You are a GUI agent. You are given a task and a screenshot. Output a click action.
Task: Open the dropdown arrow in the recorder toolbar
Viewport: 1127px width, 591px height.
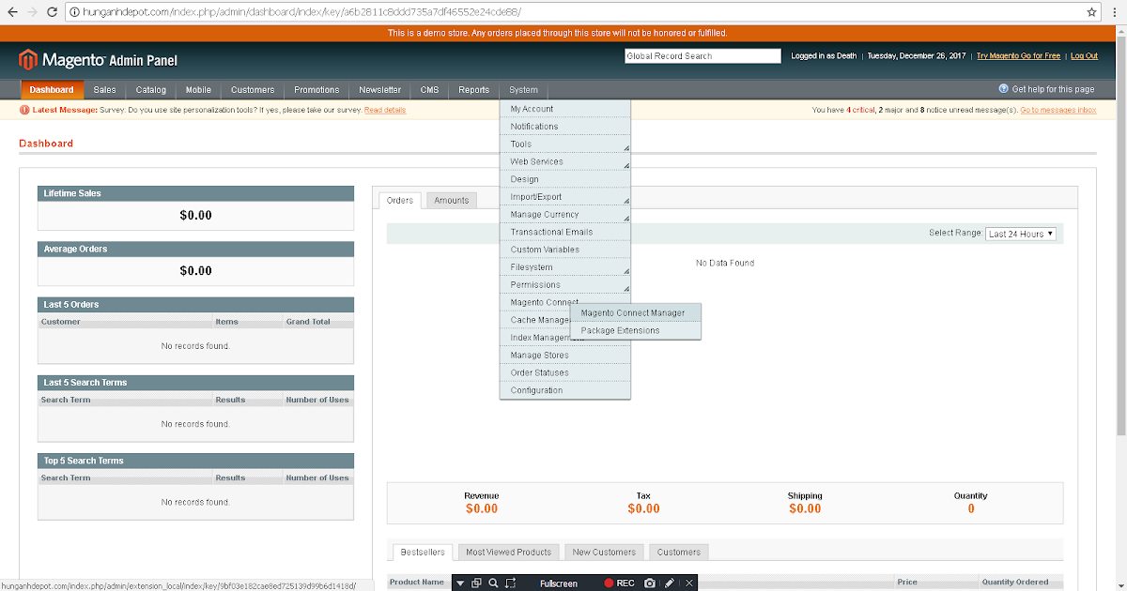click(459, 583)
